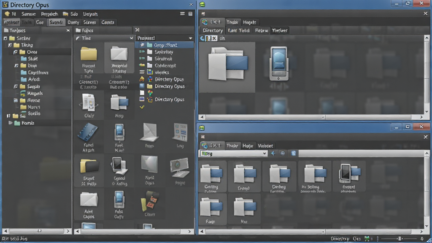Screen dimensions: 432x243
Task: Open Vialoet tab in bottom-right window
Action: tap(265, 146)
